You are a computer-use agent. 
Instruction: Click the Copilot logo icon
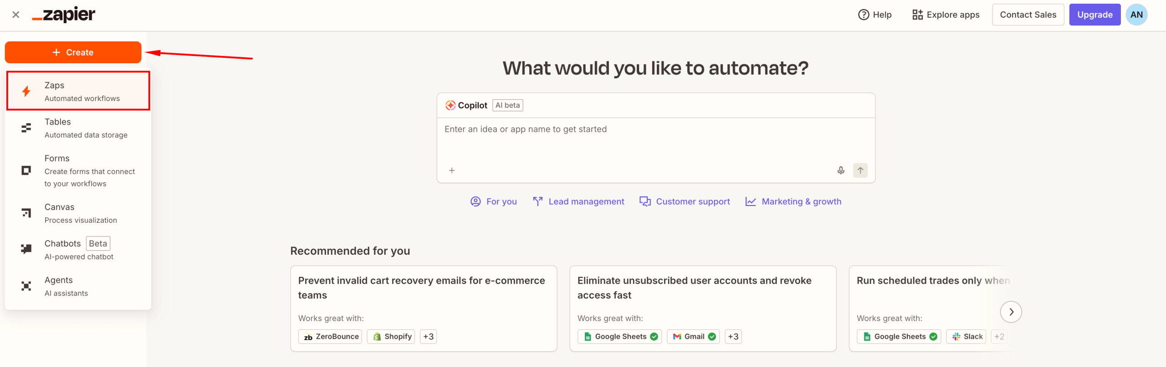tap(450, 105)
